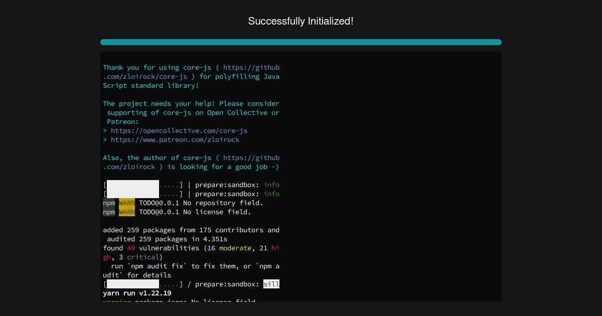Click 'audited 259 packages in 4.351s' line

(167, 239)
